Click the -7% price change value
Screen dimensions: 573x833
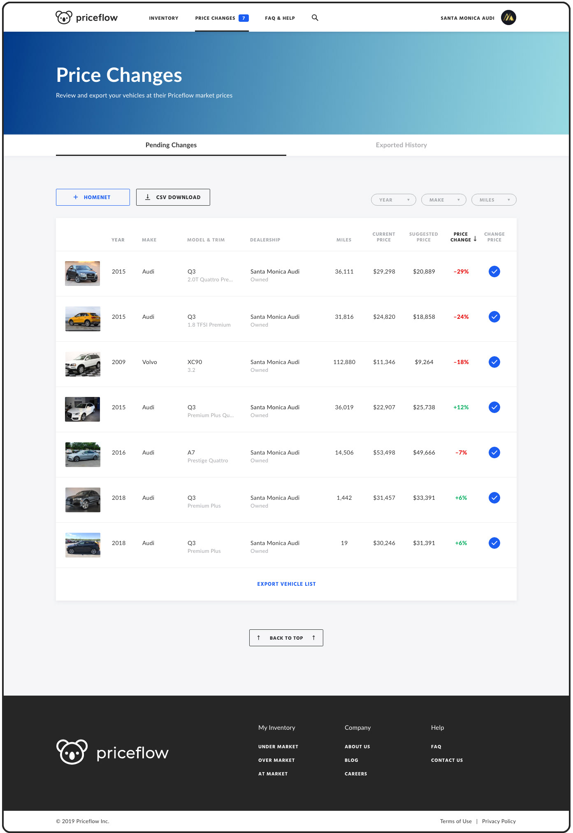[x=461, y=452]
